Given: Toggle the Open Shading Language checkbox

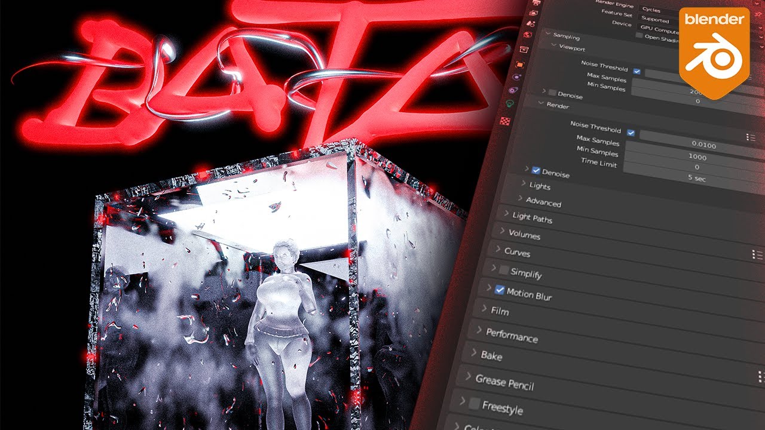Looking at the screenshot, I should (x=639, y=35).
